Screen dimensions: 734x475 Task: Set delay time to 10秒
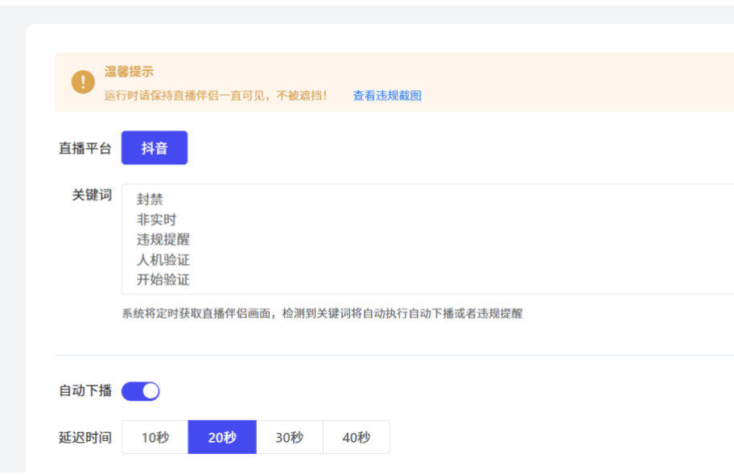coord(155,437)
